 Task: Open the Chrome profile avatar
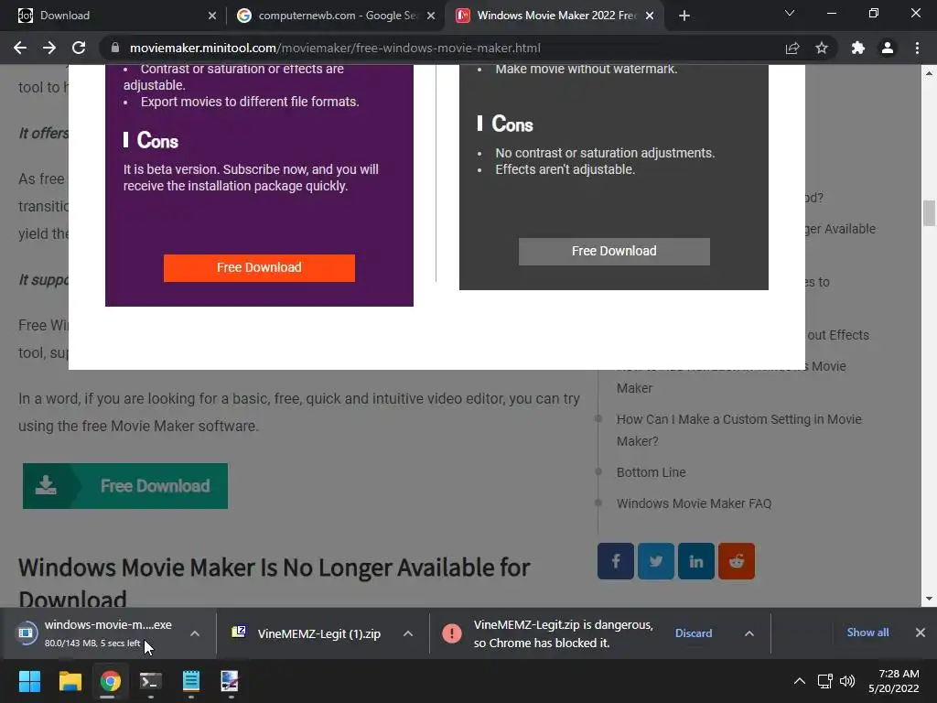(x=888, y=48)
